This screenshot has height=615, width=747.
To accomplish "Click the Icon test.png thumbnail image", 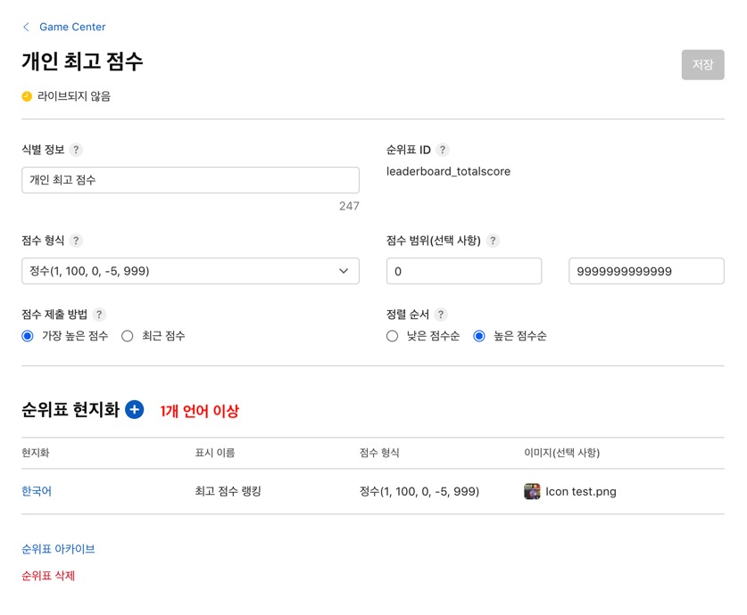I will point(532,491).
